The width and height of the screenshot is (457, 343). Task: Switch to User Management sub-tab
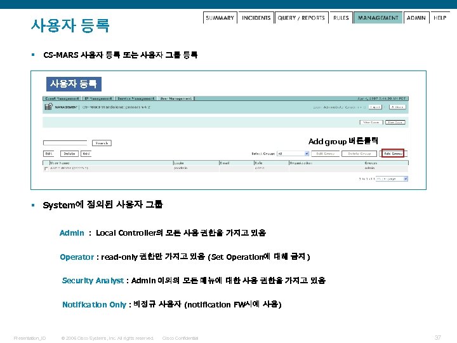coord(176,98)
